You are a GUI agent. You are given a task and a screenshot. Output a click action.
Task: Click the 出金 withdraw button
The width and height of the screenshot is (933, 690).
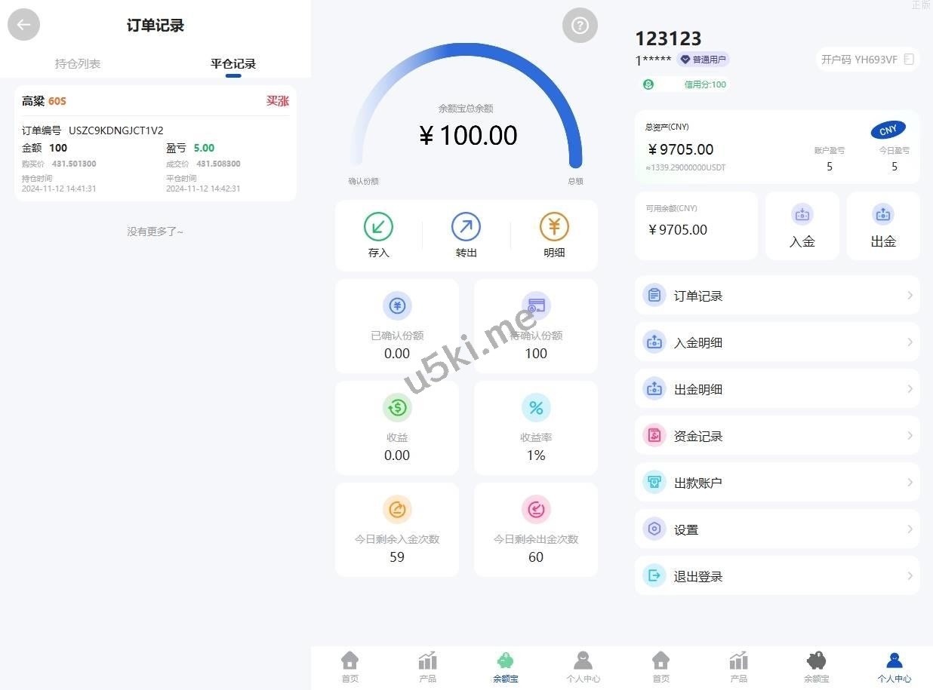point(883,225)
